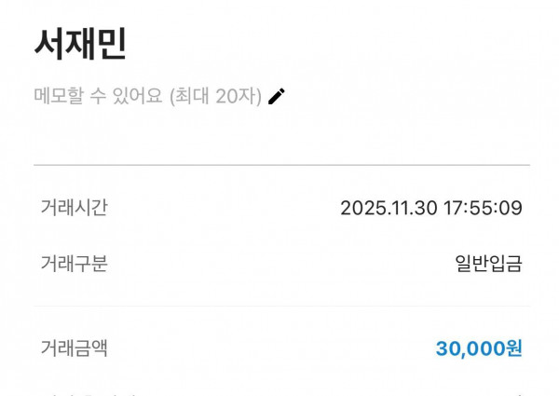
Task: Click the seconds 09 in the timestamp
Action: click(511, 208)
